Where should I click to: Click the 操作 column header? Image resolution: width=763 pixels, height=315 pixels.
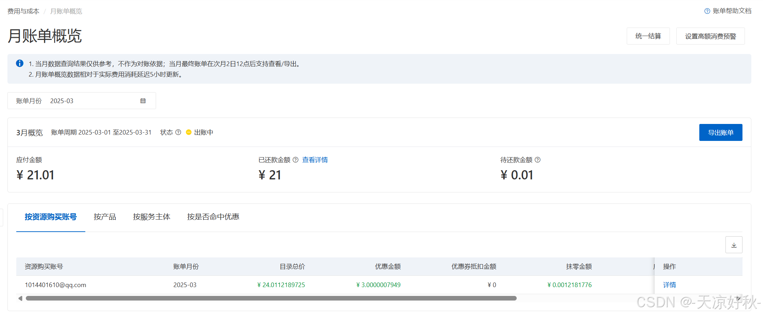click(x=669, y=266)
